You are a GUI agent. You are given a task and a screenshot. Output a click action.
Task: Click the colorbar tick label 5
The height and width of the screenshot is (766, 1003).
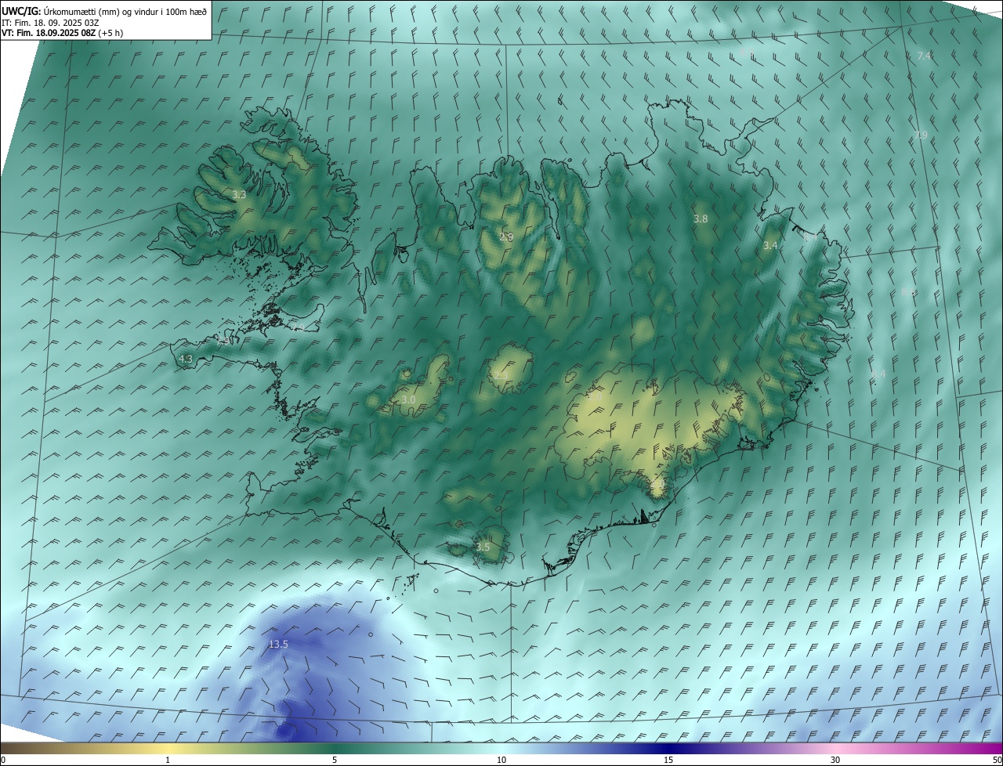pos(335,760)
